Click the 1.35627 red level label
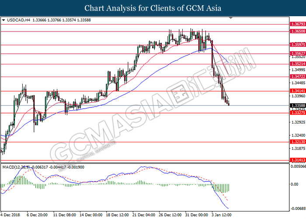The width and height of the screenshot is (306, 219). click(298, 53)
